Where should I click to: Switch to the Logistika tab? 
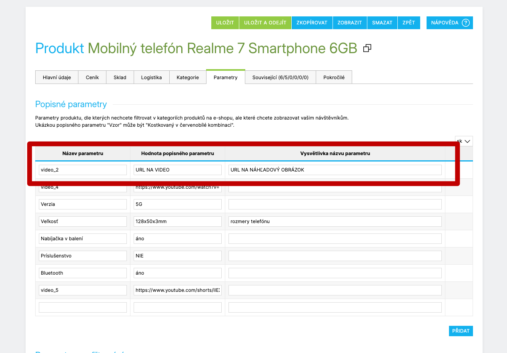(x=152, y=77)
